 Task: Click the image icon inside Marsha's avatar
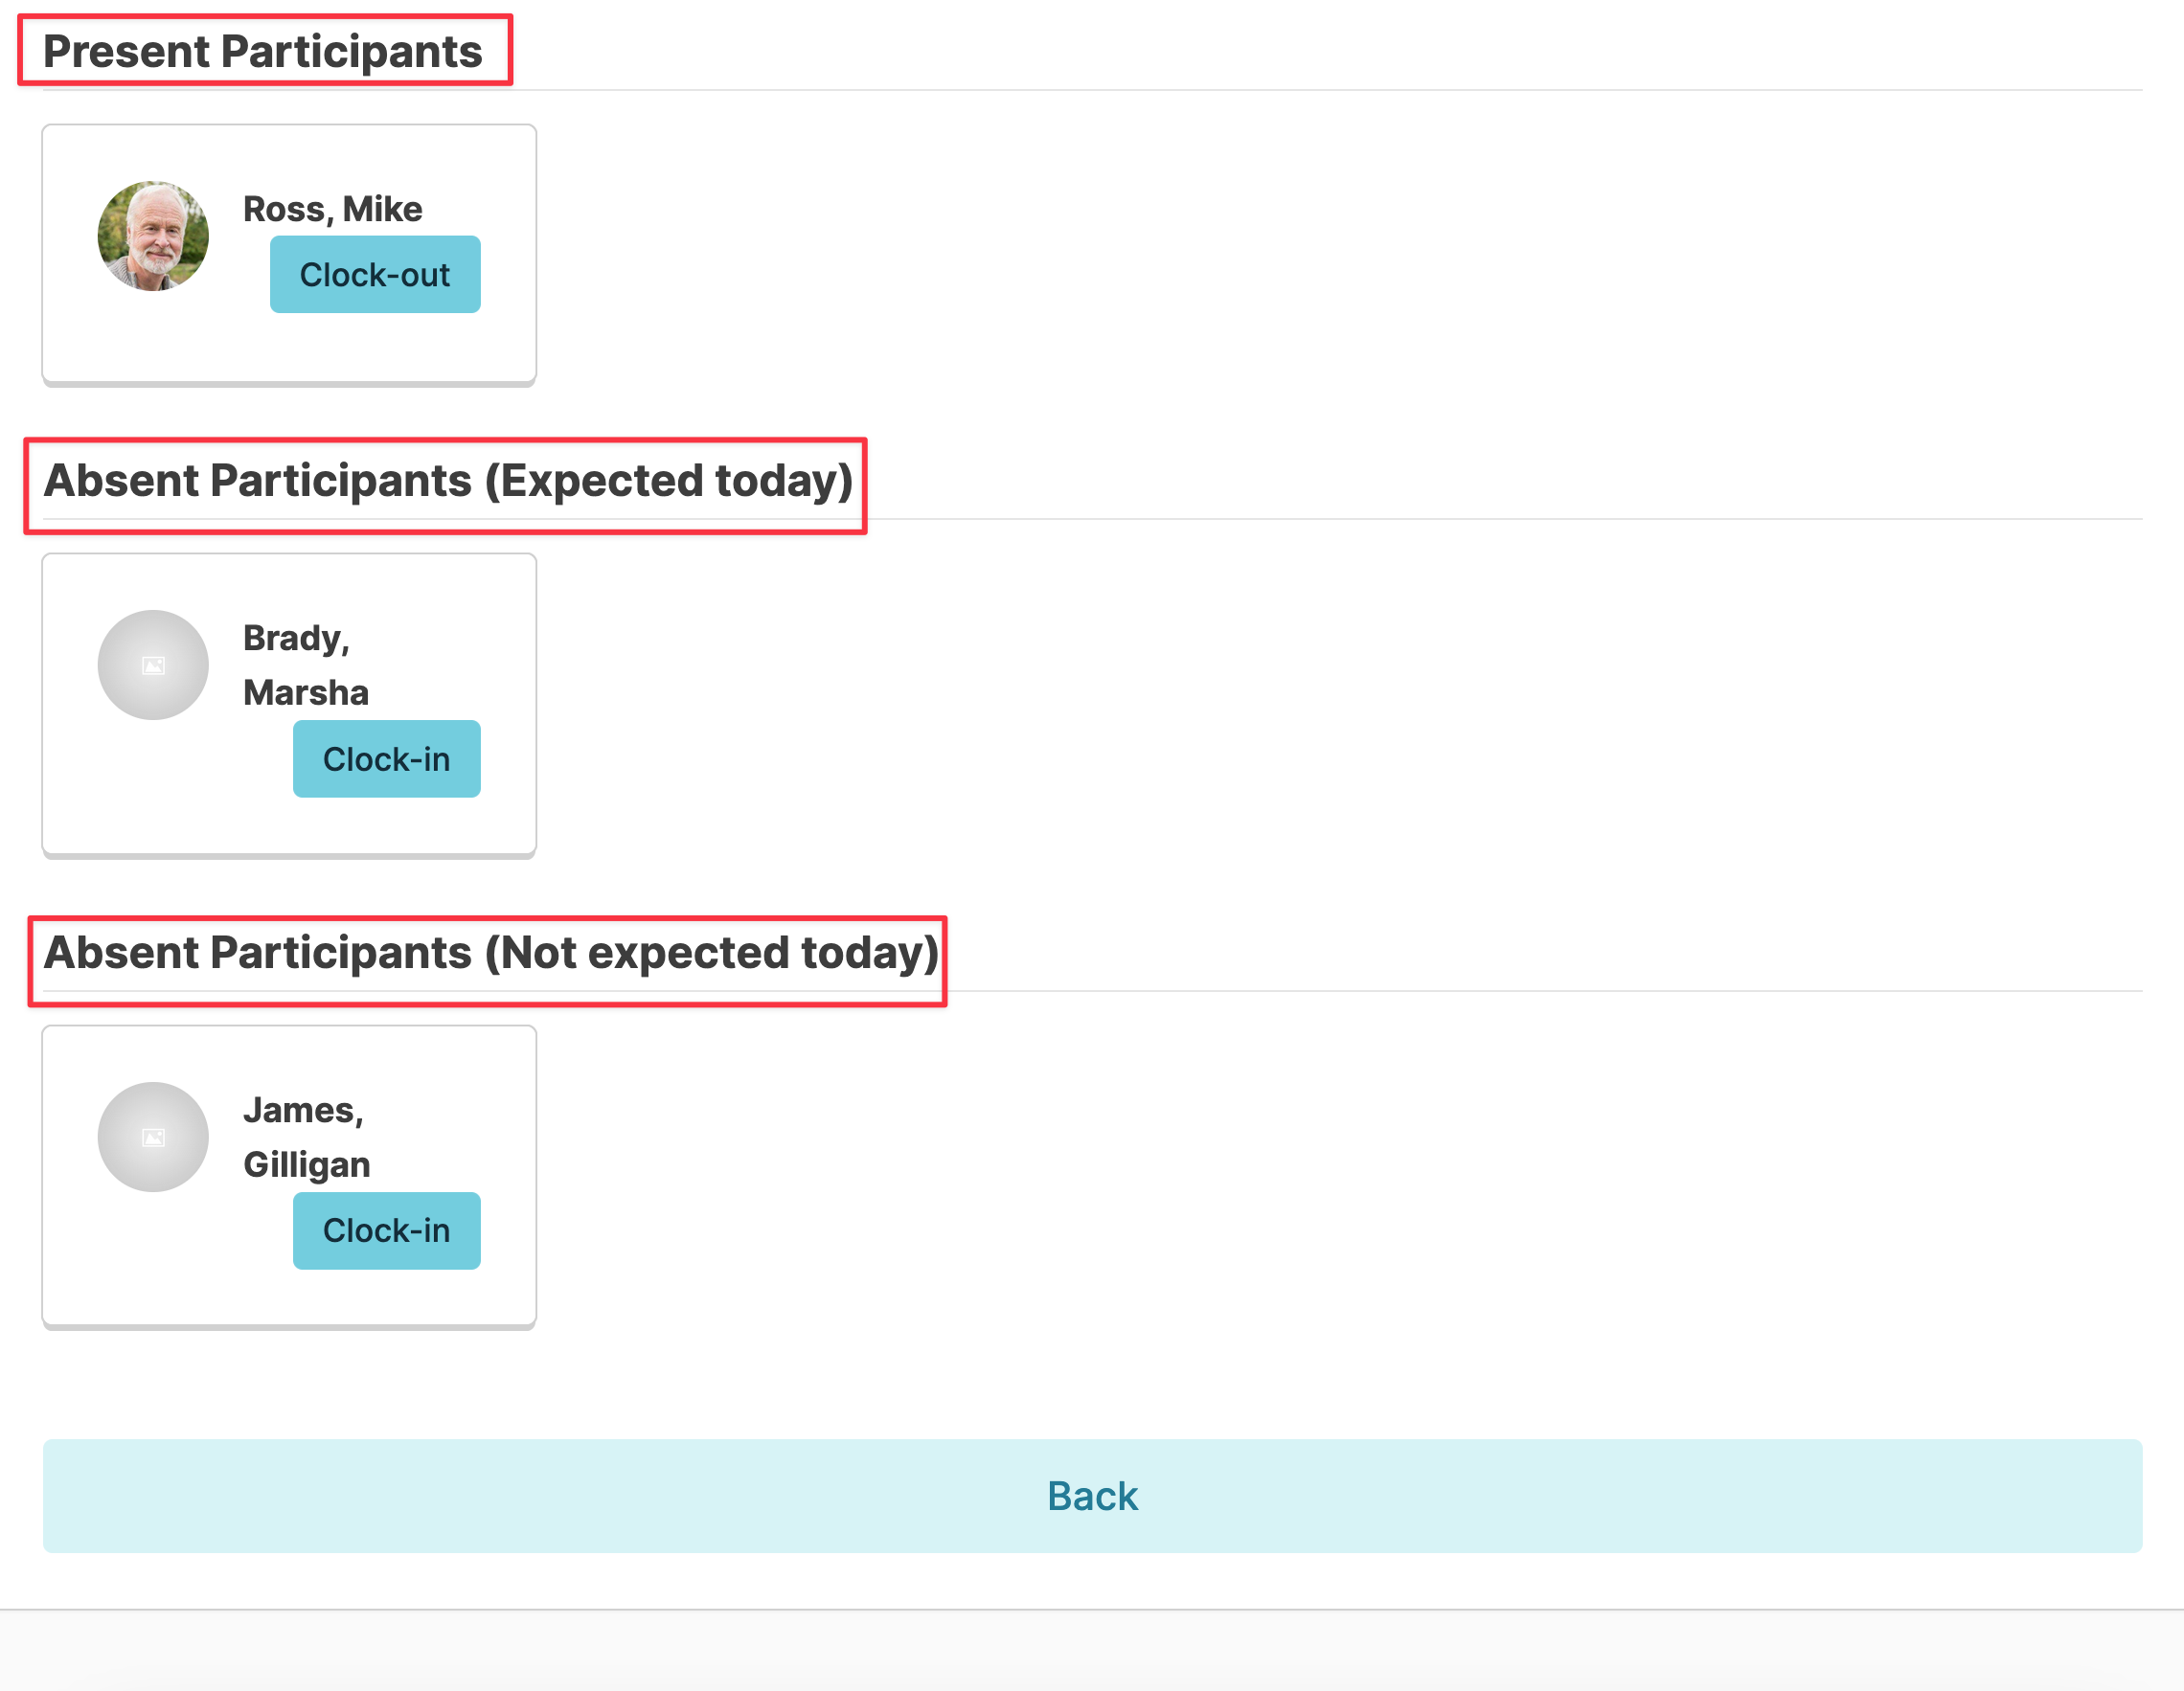(153, 665)
